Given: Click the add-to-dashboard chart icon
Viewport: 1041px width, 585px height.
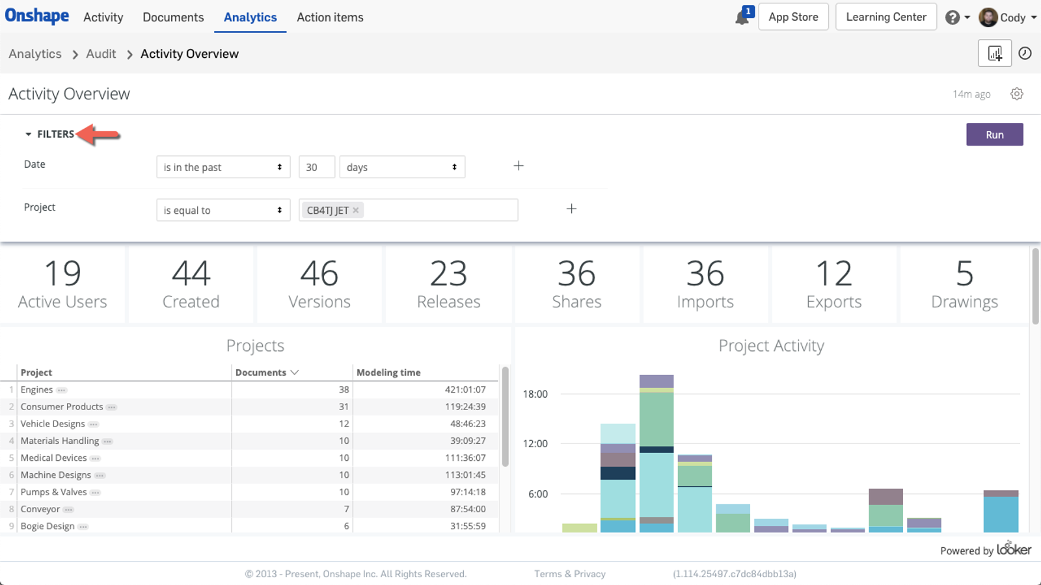Looking at the screenshot, I should pyautogui.click(x=994, y=53).
